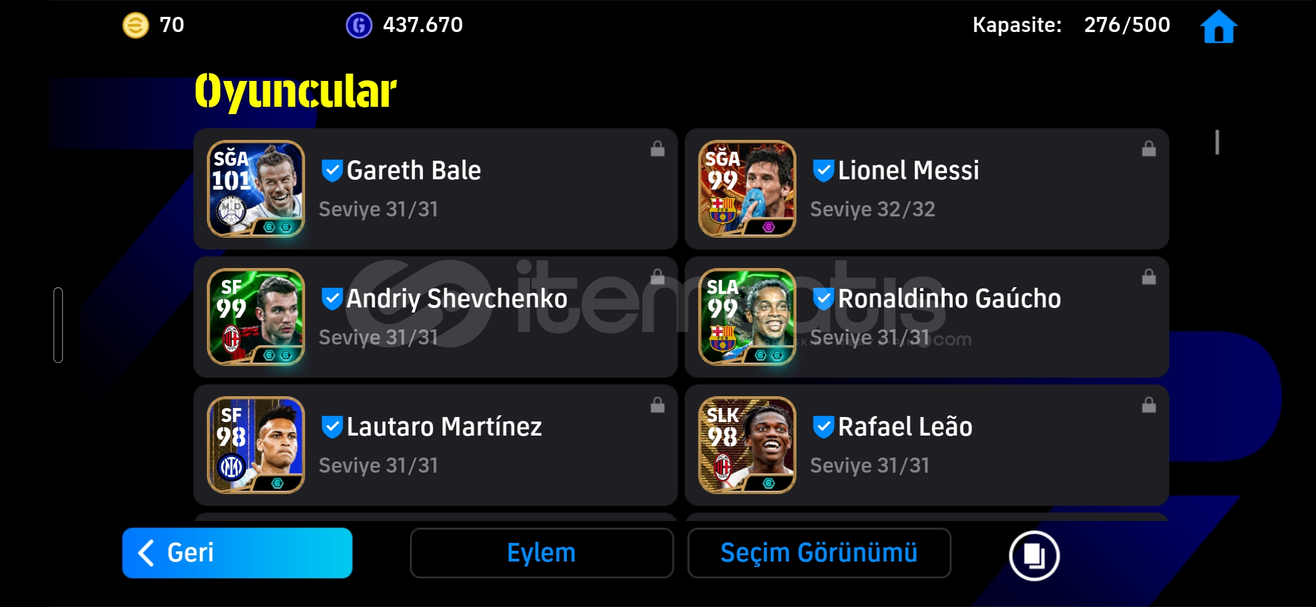The image size is (1316, 607).
Task: Open the Lautaro Martínez player entry
Action: pos(435,445)
